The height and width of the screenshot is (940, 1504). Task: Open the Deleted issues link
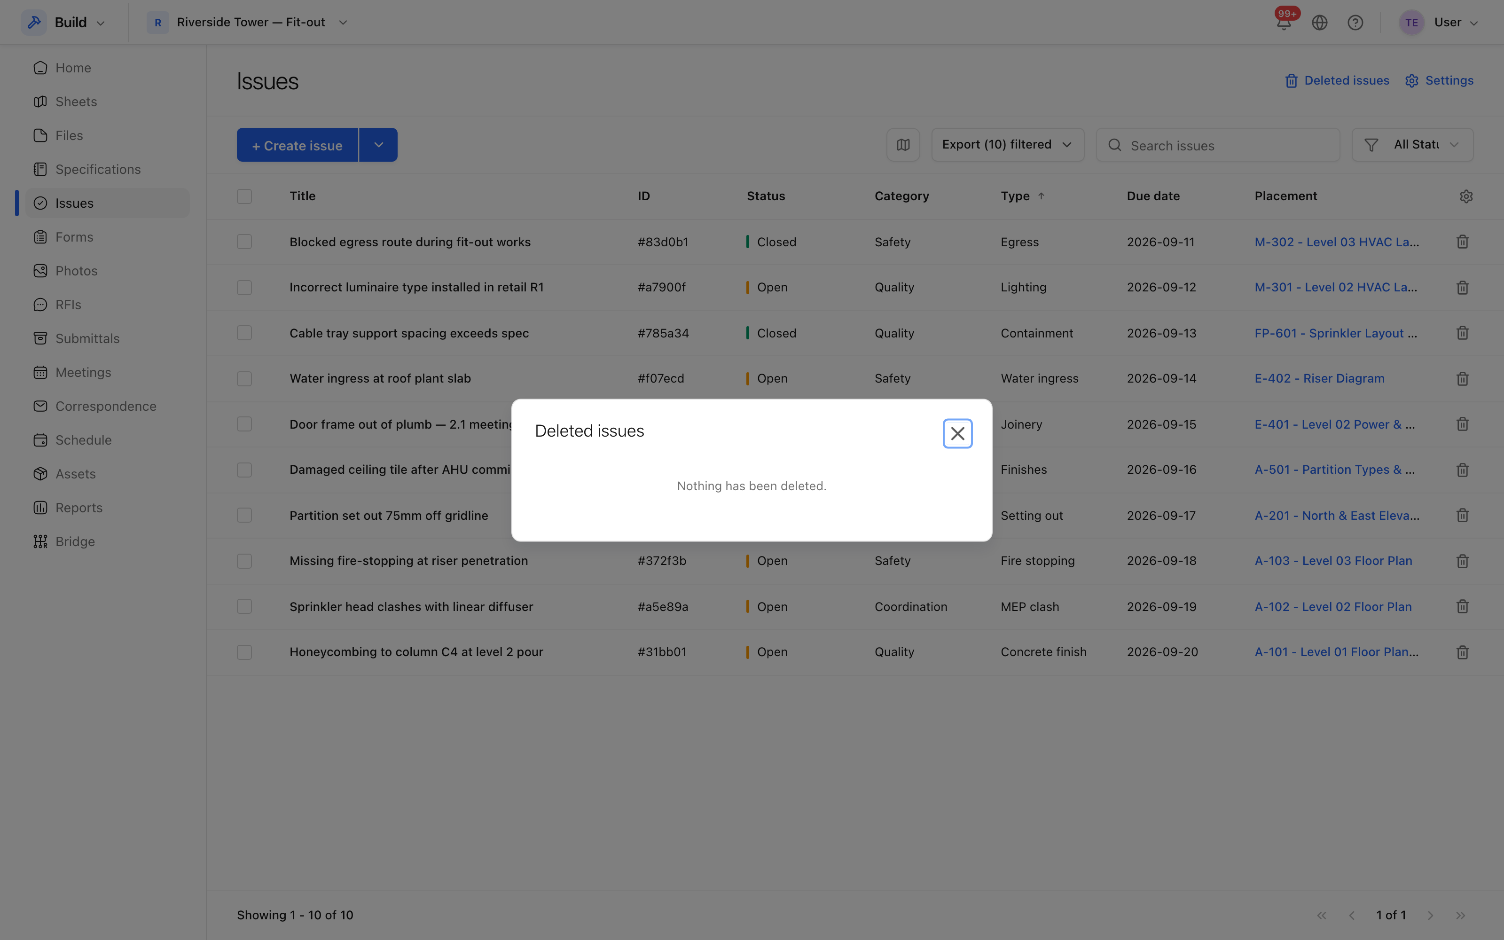tap(1337, 81)
